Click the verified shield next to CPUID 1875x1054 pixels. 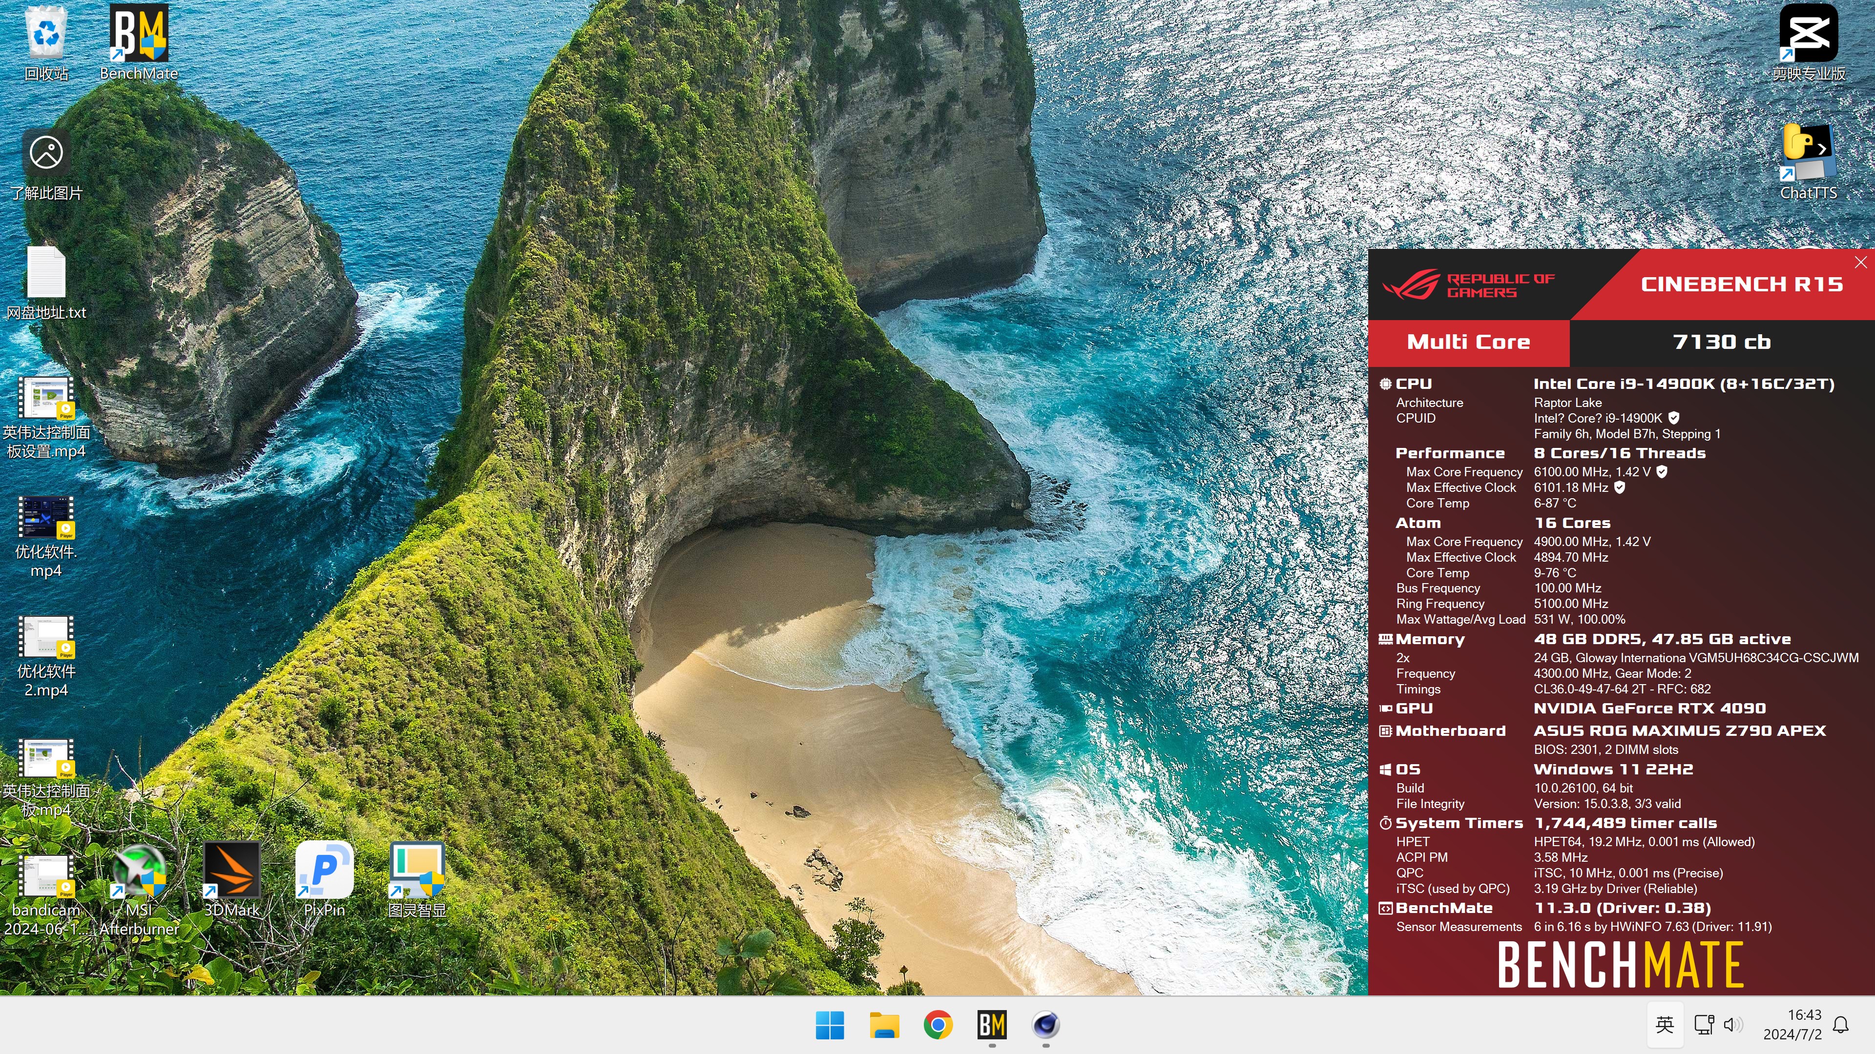click(1673, 418)
